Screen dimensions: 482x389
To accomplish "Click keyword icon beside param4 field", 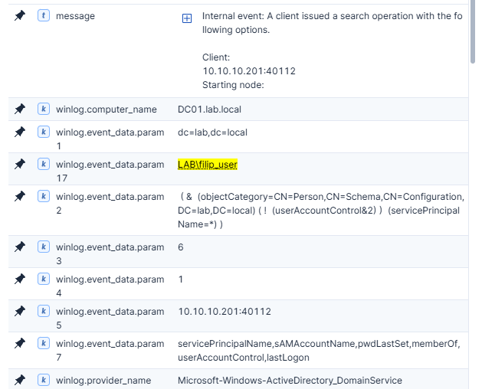I will pyautogui.click(x=44, y=279).
